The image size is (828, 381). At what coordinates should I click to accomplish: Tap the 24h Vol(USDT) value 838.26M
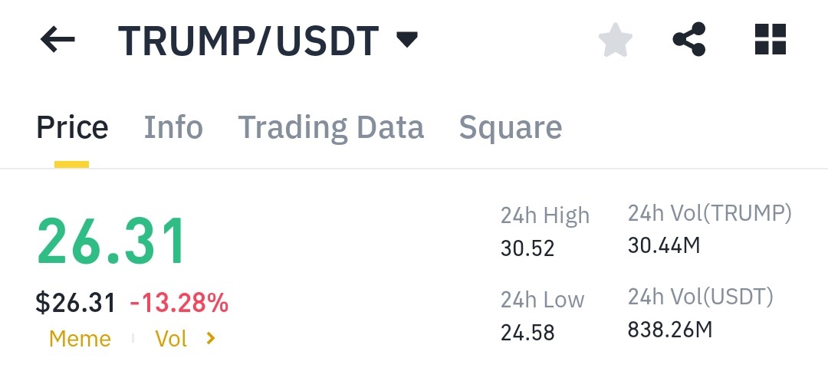click(670, 330)
